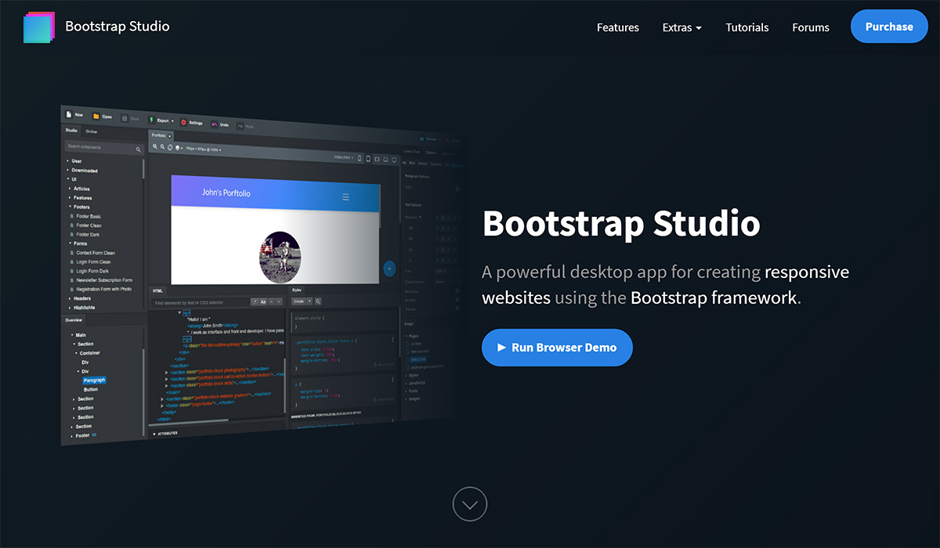The width and height of the screenshot is (940, 548).
Task: Open the Extras dropdown menu
Action: [x=681, y=27]
